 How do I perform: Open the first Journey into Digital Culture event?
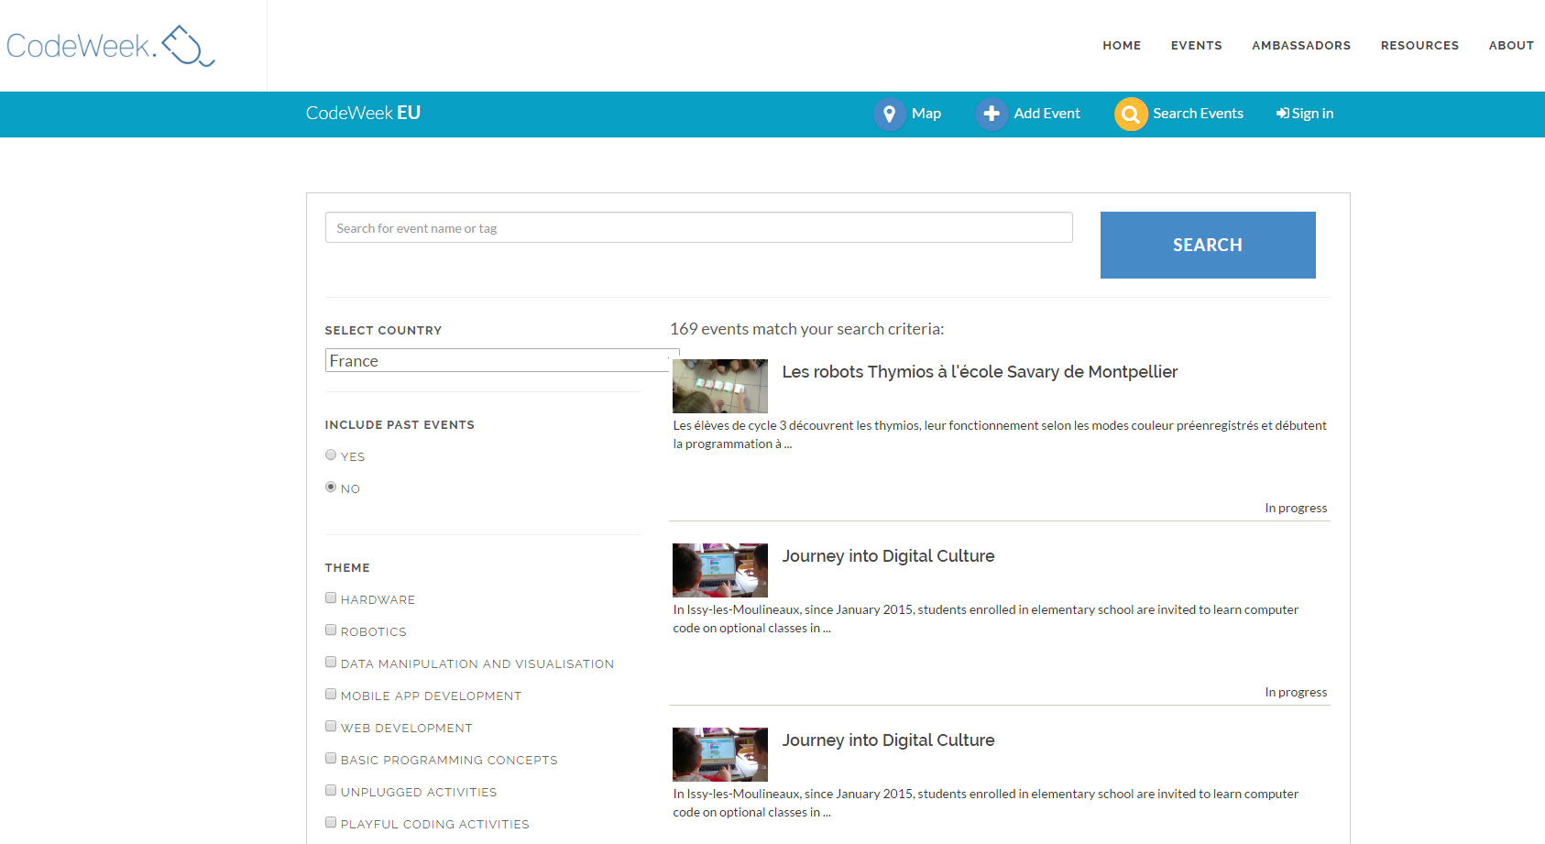coord(888,556)
